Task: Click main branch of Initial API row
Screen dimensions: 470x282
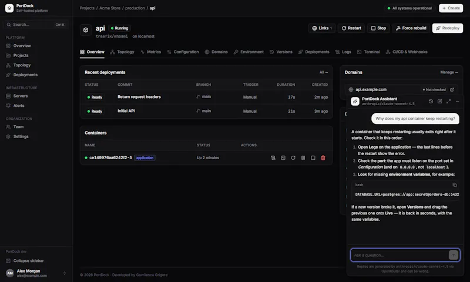Action: point(203,111)
